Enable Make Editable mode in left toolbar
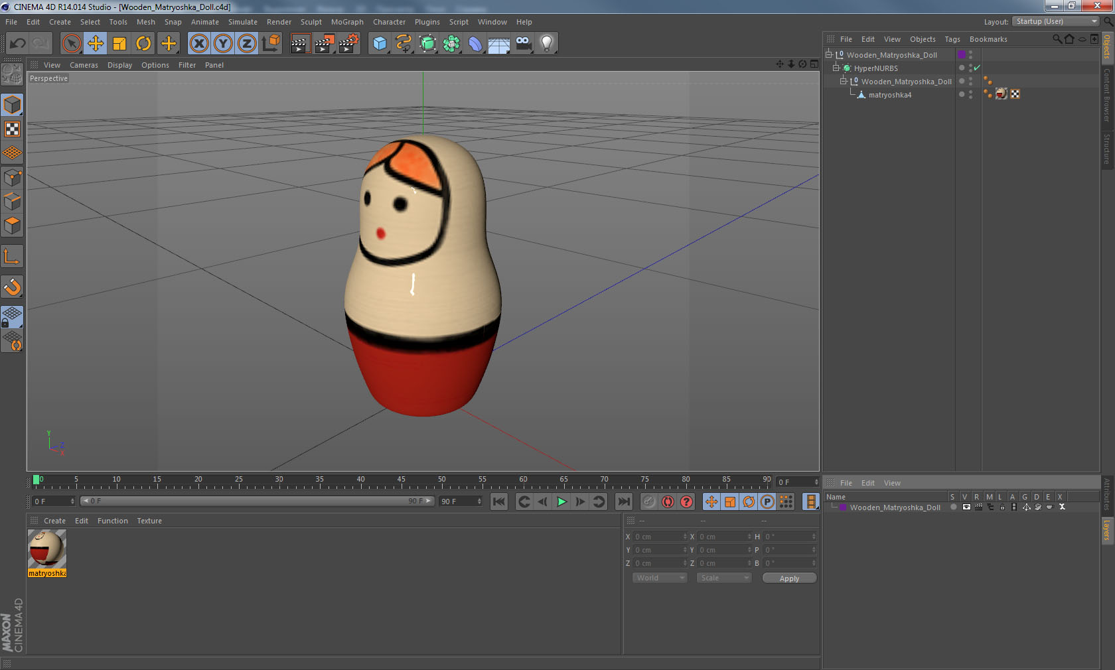The image size is (1115, 670). click(x=12, y=74)
